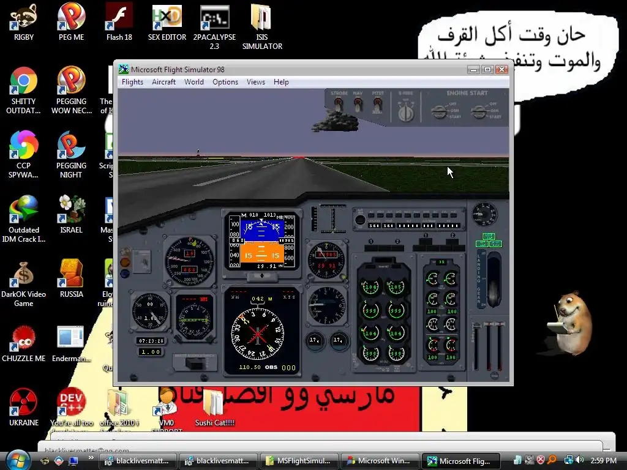Open the Flash 18 desktop shortcut

[119, 22]
